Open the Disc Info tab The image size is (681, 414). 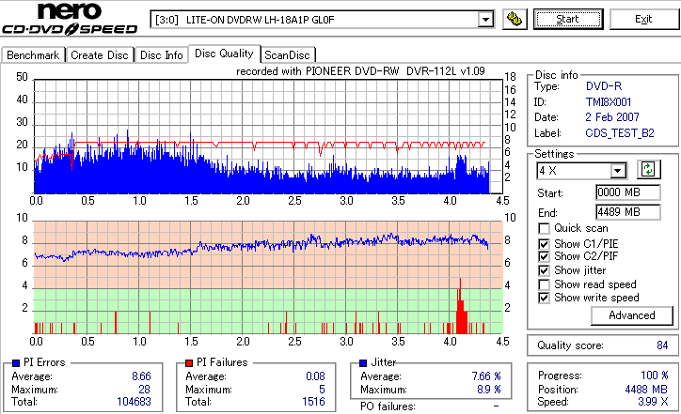tap(161, 55)
